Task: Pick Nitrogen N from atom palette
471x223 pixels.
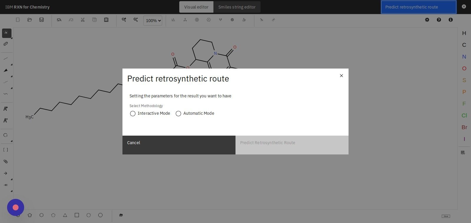Action: coord(464,57)
